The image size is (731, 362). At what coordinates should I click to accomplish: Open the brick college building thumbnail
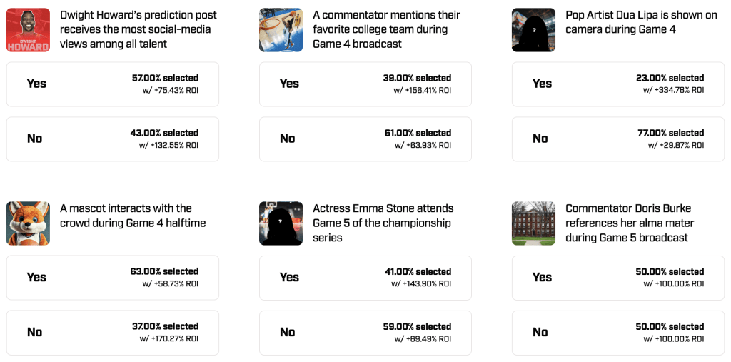click(x=533, y=223)
